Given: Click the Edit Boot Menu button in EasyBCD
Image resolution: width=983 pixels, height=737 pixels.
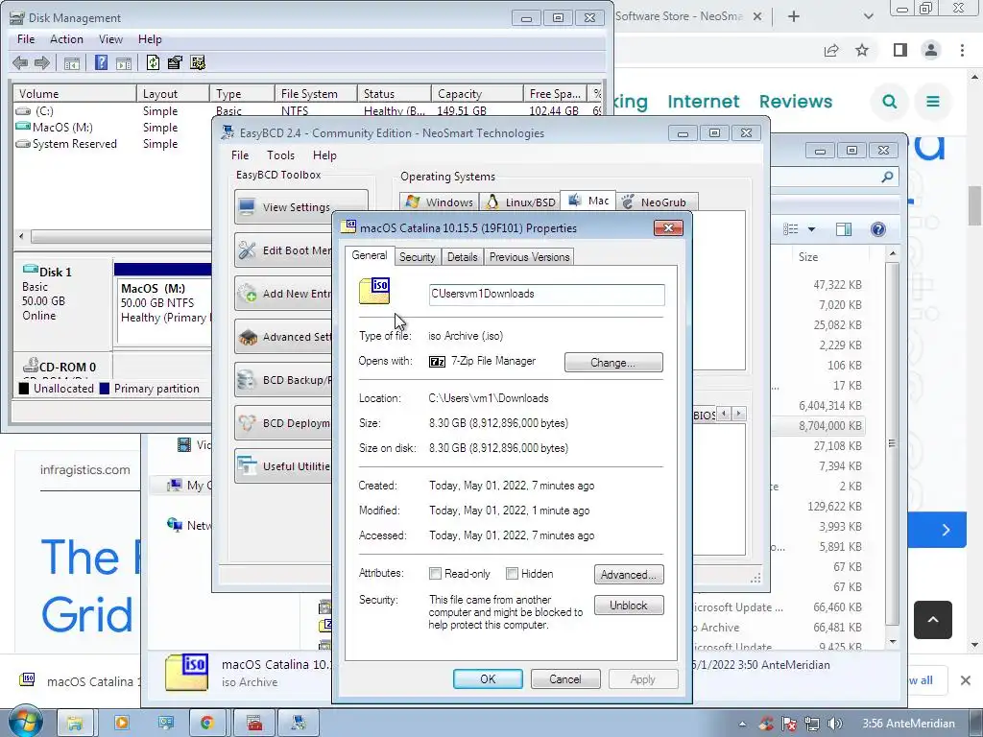Looking at the screenshot, I should (284, 250).
